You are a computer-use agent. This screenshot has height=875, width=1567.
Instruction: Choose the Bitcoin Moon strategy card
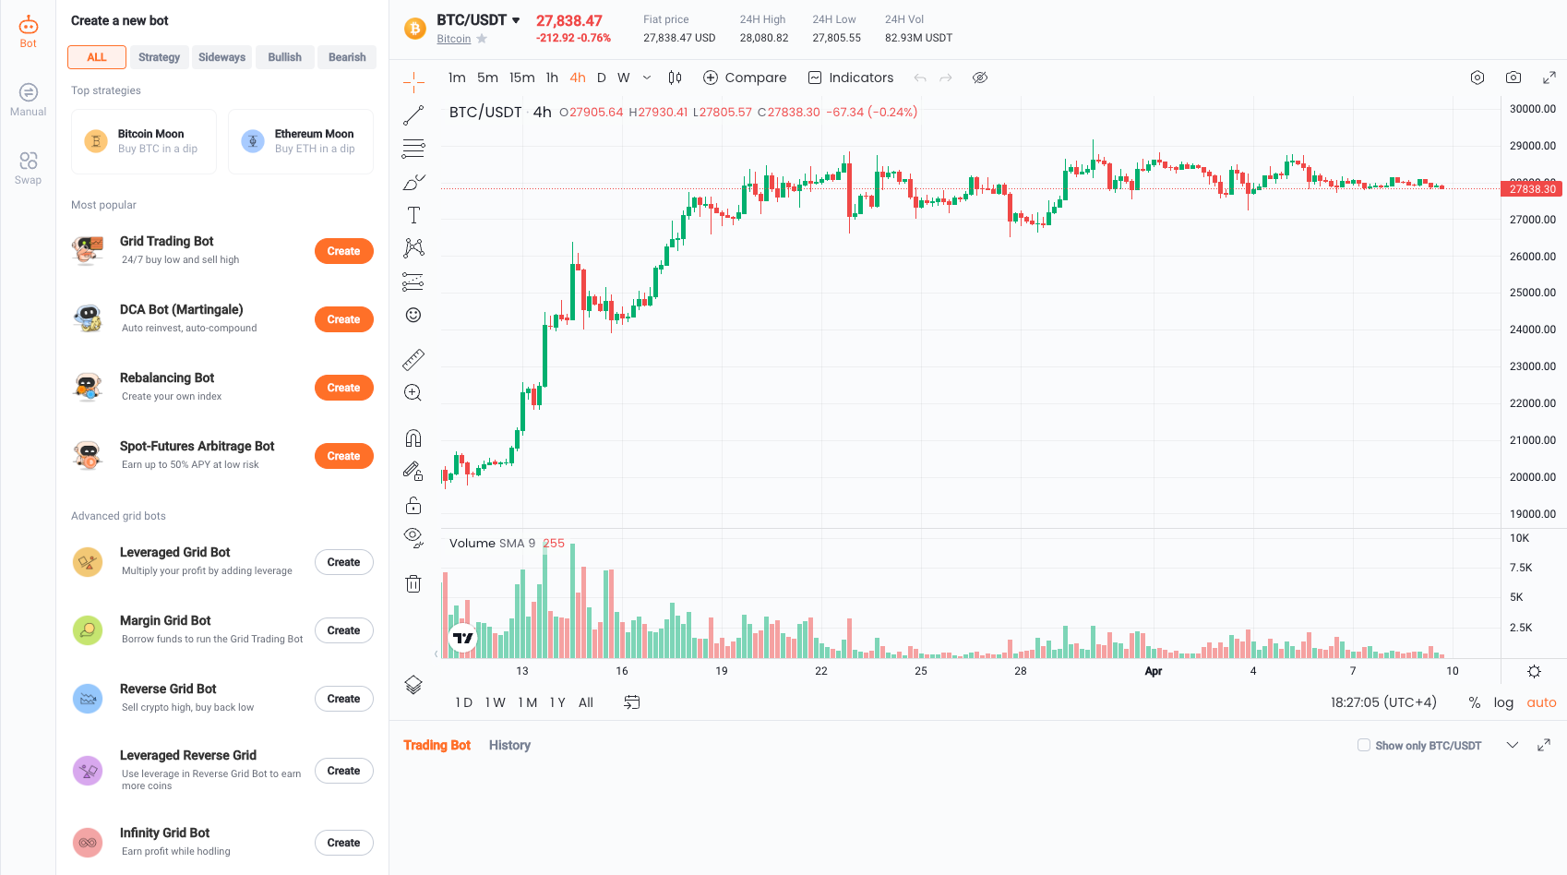tap(144, 141)
